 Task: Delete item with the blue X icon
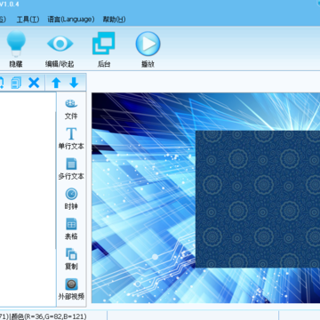[34, 83]
